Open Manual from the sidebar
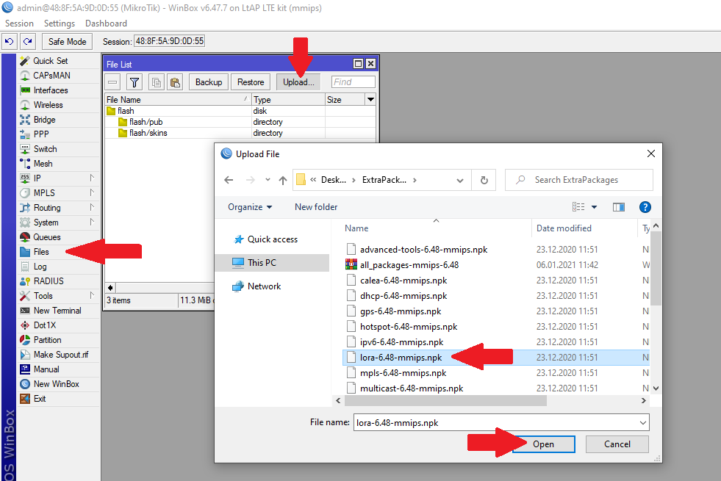 [x=58, y=369]
